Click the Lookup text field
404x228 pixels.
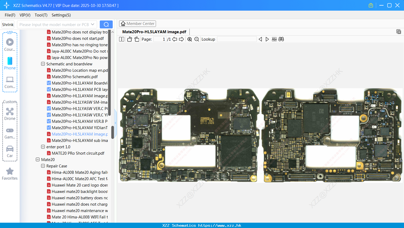pos(237,39)
